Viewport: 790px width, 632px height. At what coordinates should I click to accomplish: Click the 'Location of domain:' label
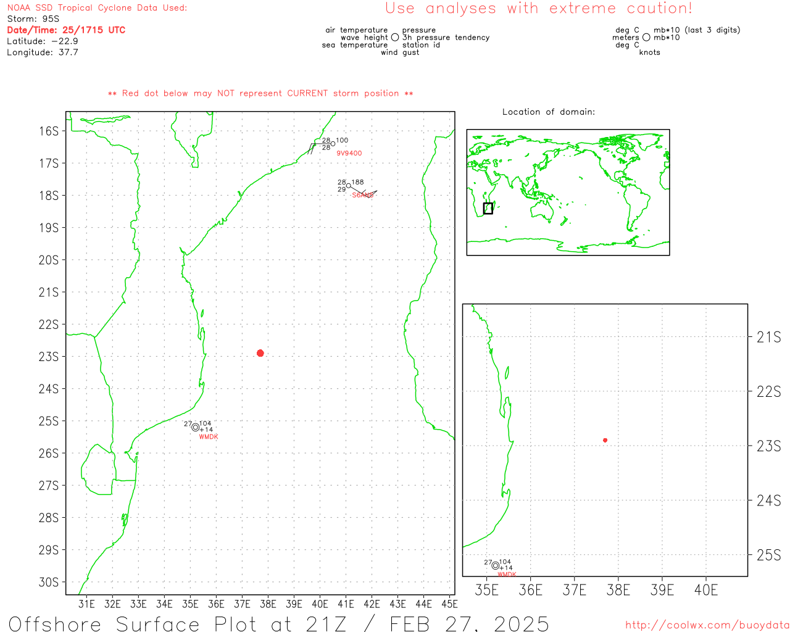(x=549, y=112)
